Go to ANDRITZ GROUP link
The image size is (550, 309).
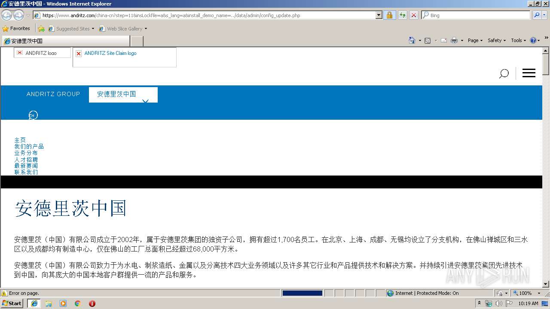(x=53, y=94)
